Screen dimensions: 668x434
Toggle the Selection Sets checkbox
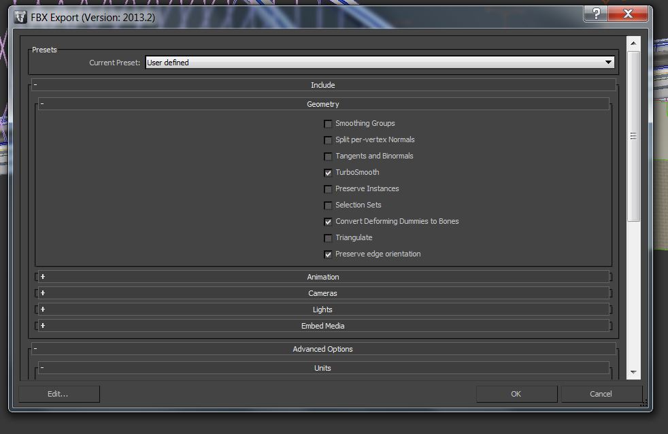click(328, 205)
